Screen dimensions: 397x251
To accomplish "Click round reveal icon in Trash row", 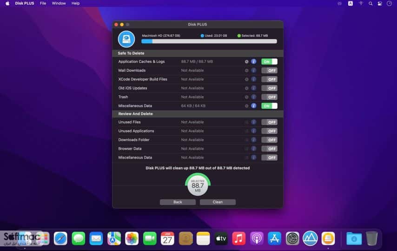I will [x=246, y=97].
